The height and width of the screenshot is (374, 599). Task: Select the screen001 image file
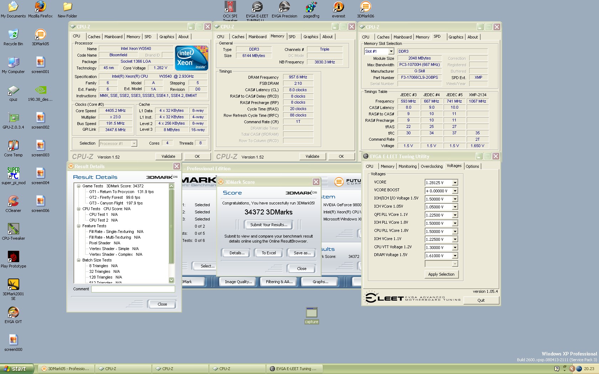point(40,65)
